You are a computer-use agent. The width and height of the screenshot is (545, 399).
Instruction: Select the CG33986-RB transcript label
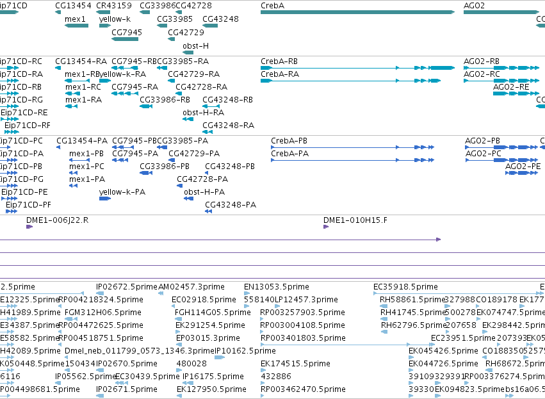pos(165,100)
